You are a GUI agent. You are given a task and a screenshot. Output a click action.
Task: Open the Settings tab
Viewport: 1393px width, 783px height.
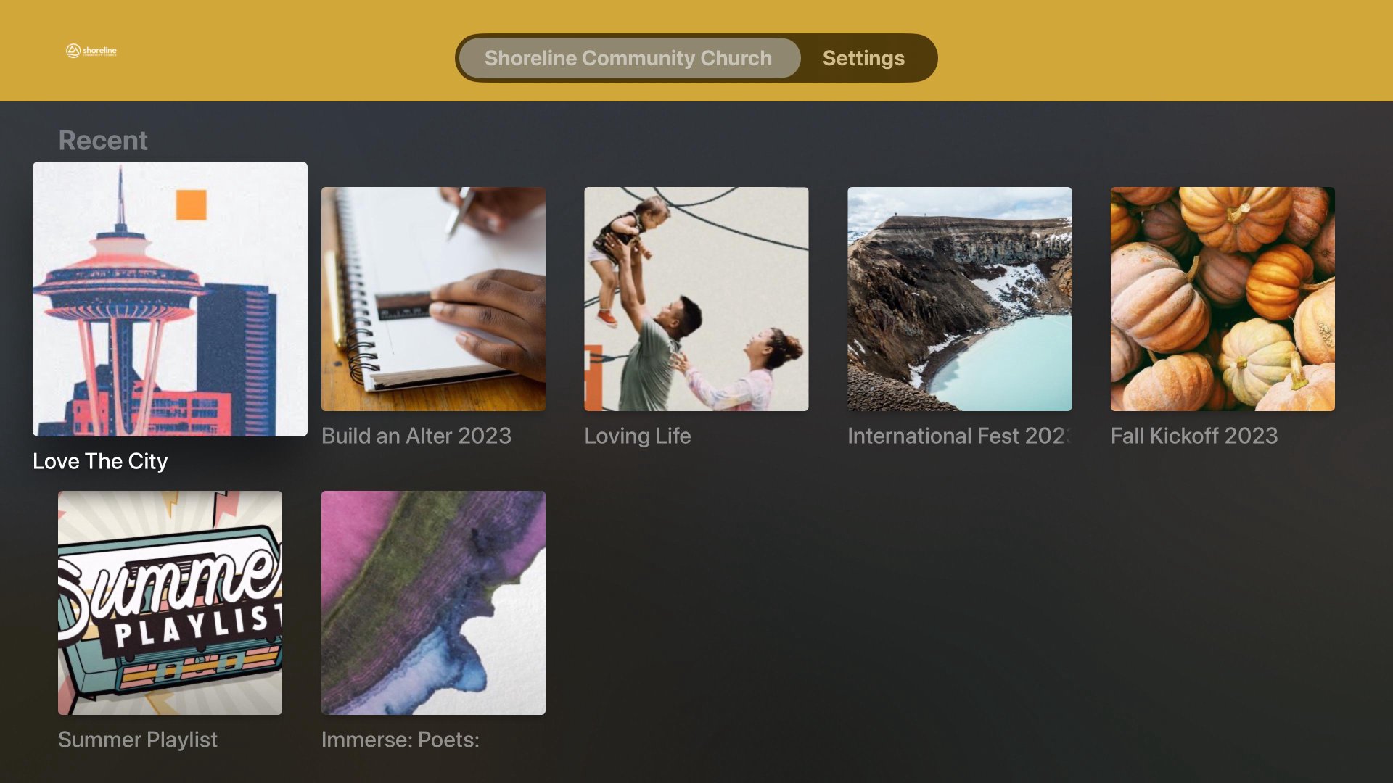point(863,58)
